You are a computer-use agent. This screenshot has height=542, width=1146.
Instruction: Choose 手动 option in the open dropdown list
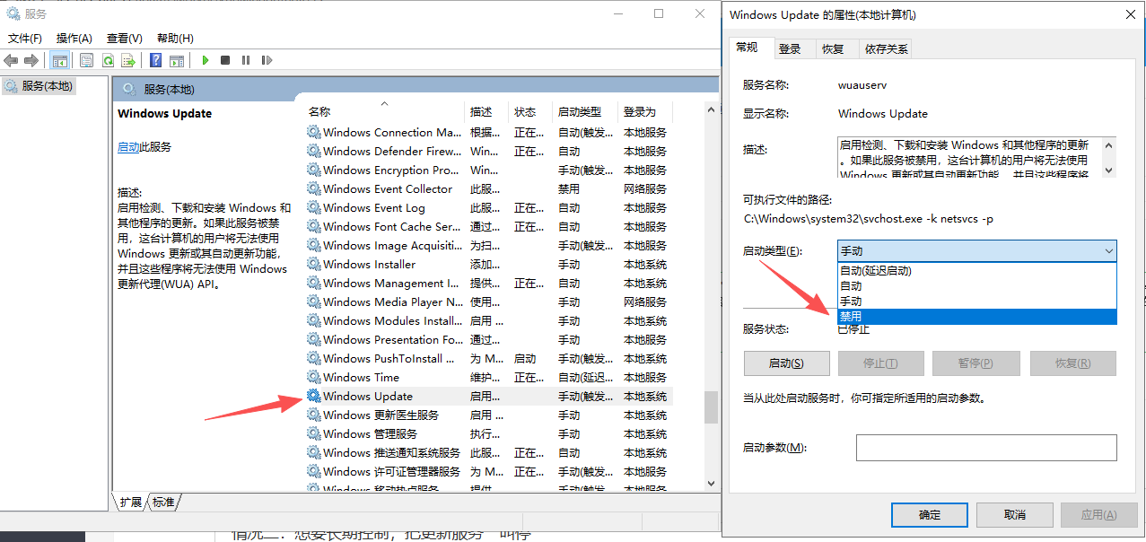click(x=977, y=302)
